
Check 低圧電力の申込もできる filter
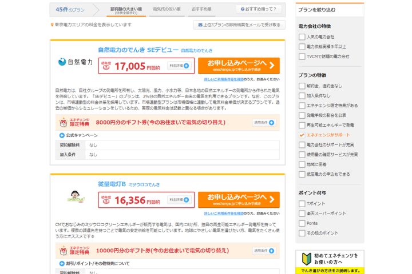point(302,174)
